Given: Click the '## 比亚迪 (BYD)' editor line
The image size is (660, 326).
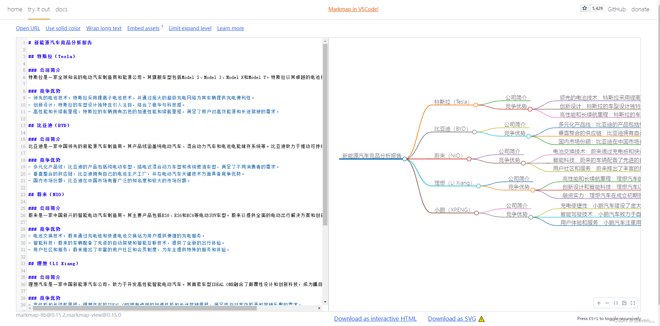Looking at the screenshot, I should click(x=49, y=125).
